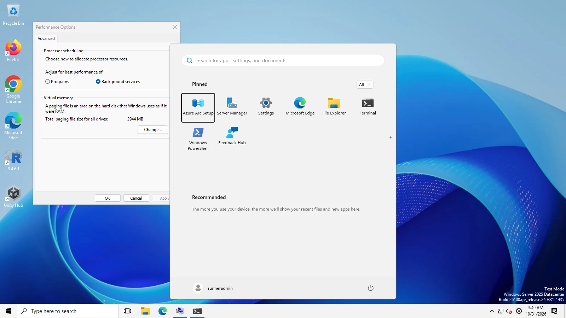Screen dimensions: 566x318
Task: Open Feedback Hub pinned app
Action: 232,137
